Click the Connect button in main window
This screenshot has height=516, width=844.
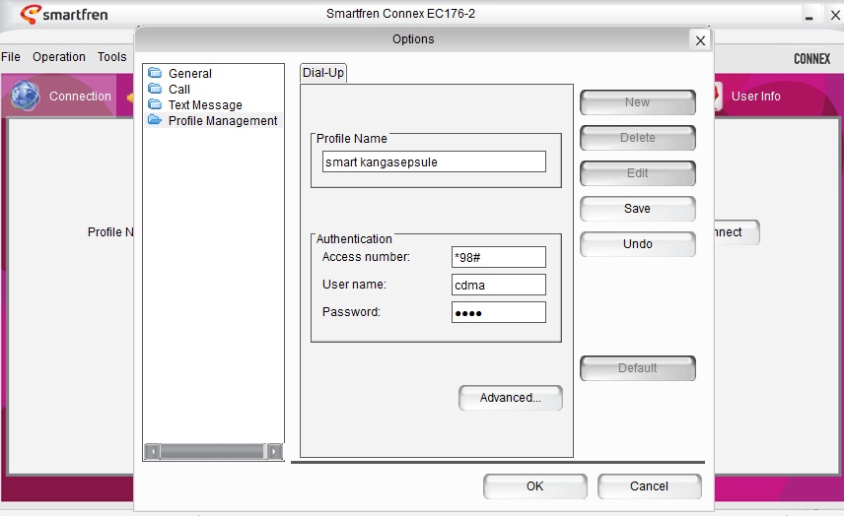point(737,232)
